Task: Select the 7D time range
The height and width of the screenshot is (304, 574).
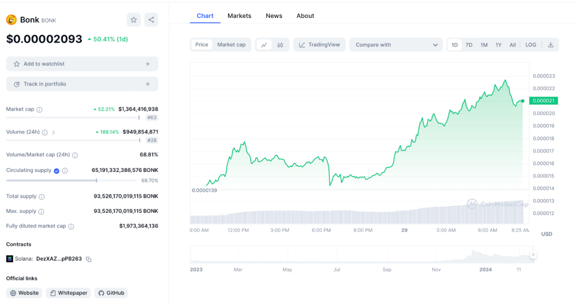Action: [x=469, y=45]
